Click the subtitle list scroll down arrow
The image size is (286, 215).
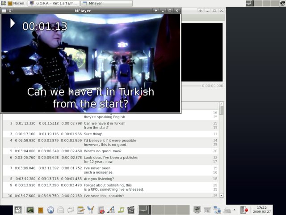pyautogui.click(x=221, y=195)
